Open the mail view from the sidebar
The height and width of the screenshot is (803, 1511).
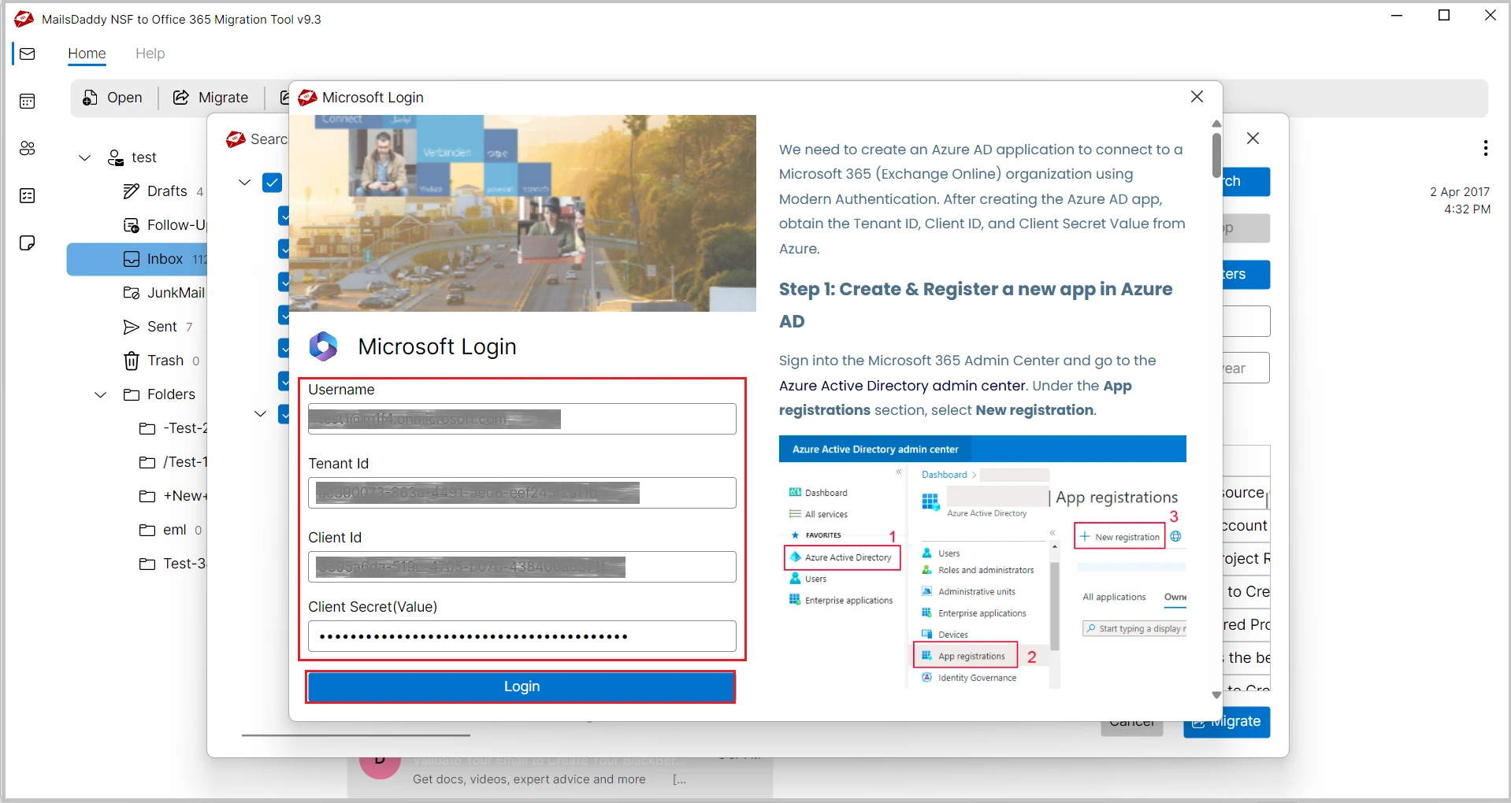(28, 54)
